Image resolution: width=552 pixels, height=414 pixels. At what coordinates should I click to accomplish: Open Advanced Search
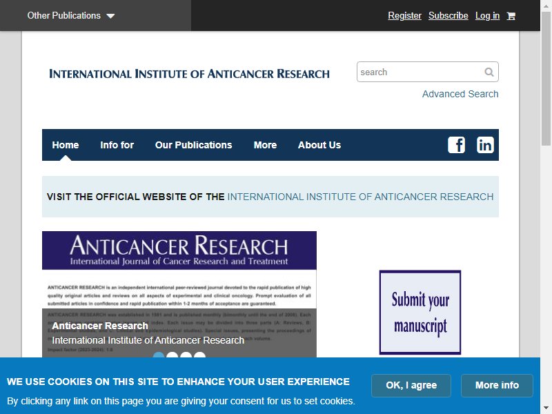(460, 94)
